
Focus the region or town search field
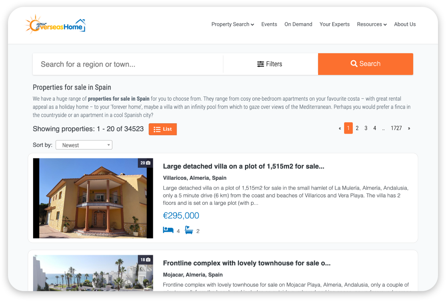(x=128, y=64)
